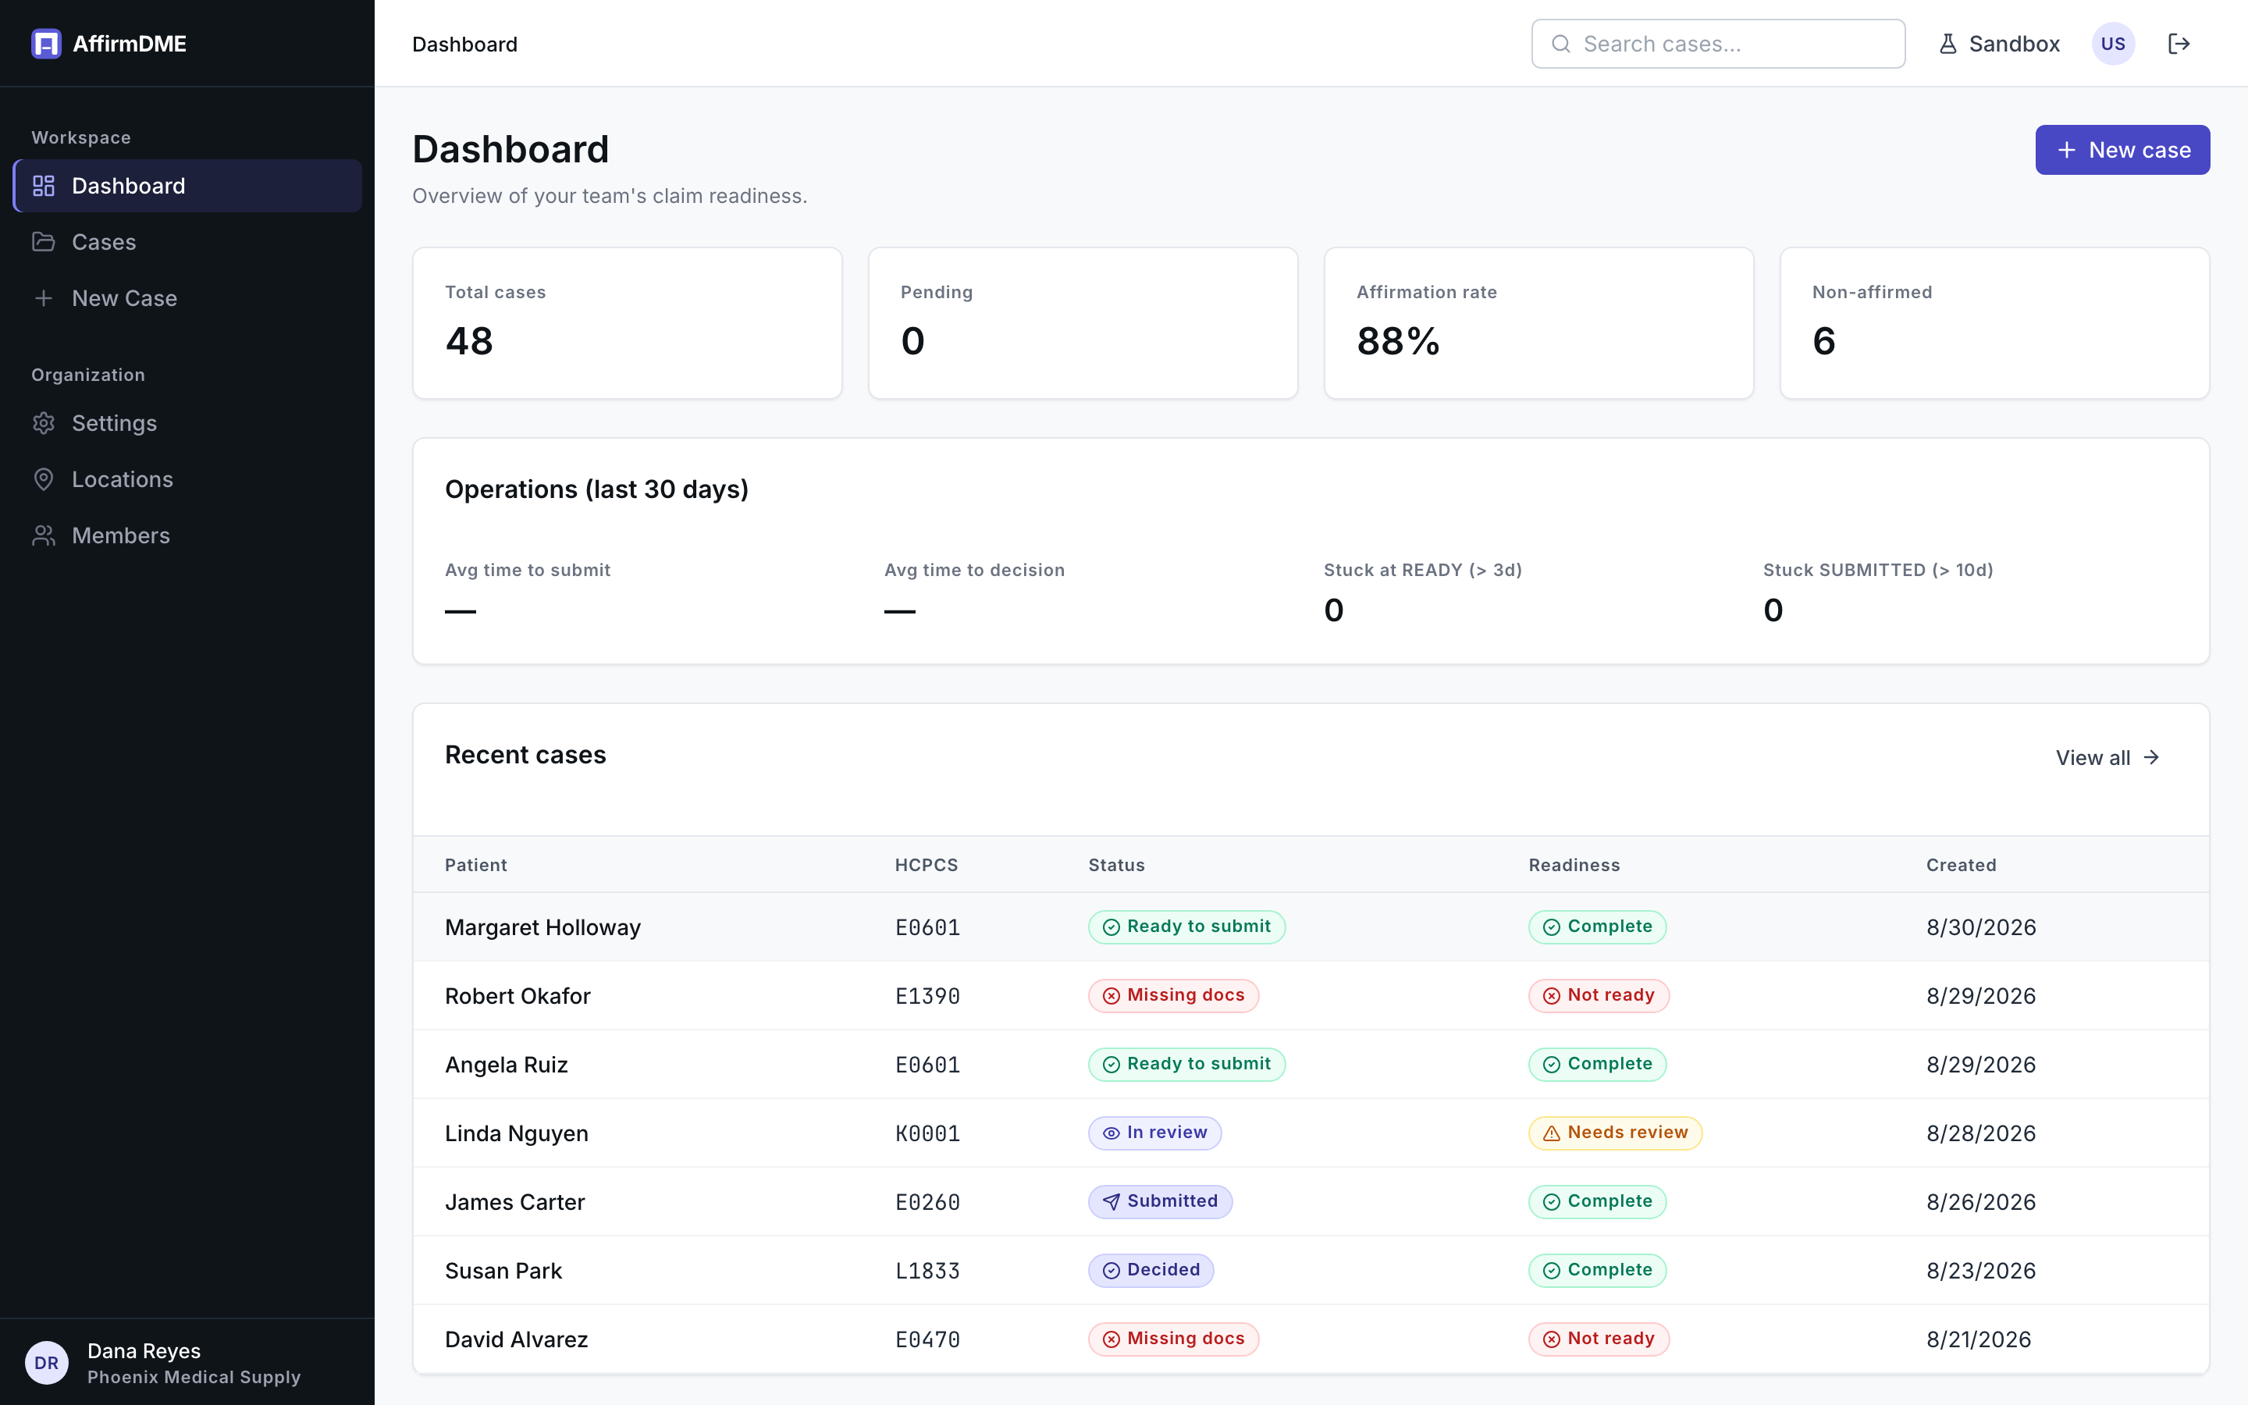This screenshot has width=2248, height=1405.
Task: Open Cases in the sidebar
Action: click(187, 242)
